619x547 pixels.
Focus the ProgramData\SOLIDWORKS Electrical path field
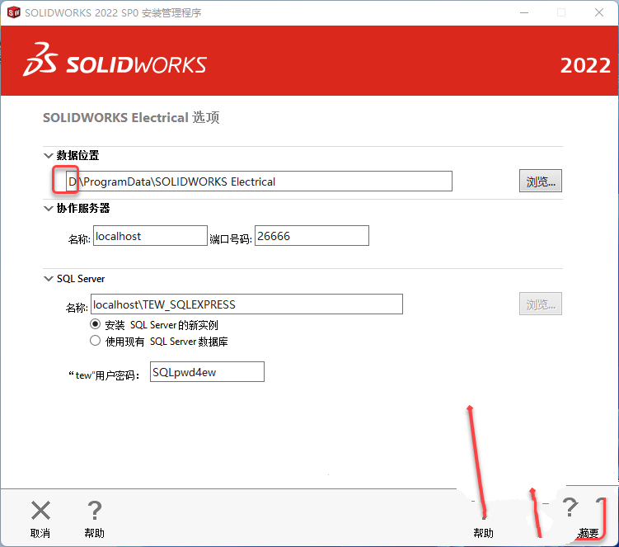259,182
